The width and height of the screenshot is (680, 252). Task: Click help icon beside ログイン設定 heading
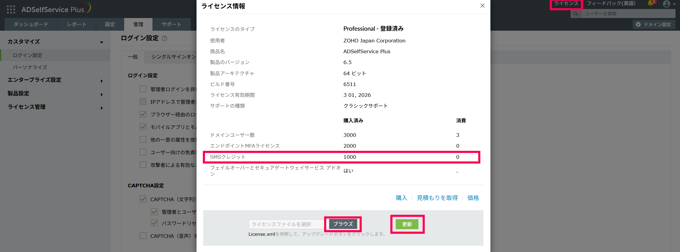tap(165, 38)
